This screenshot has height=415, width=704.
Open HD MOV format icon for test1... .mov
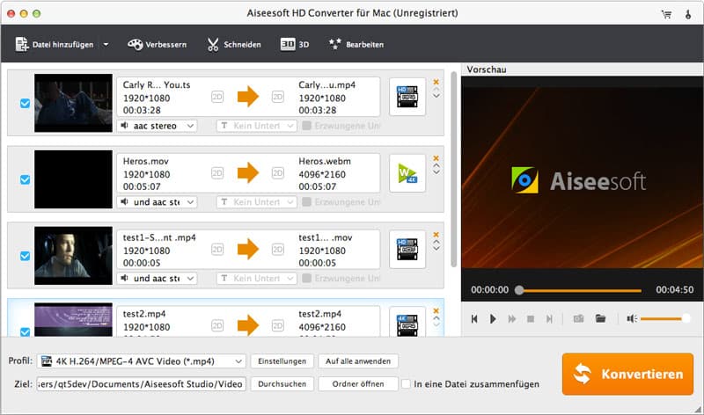(x=407, y=250)
